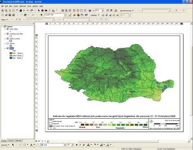Collapse the main_cities layer legend
The image size is (193, 150).
5,29
